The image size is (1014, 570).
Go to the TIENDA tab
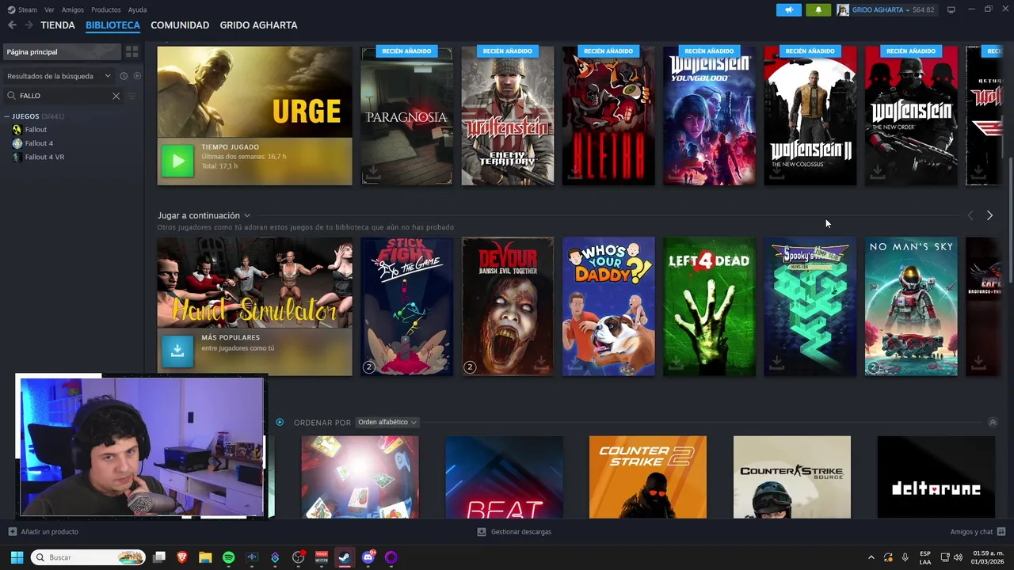tap(58, 25)
